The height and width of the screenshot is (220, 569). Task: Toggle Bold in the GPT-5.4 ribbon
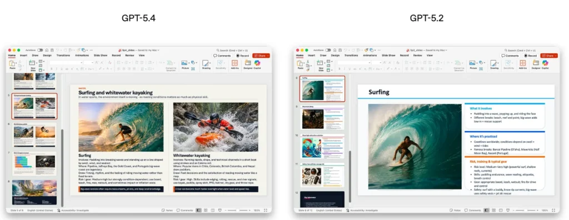[51, 68]
